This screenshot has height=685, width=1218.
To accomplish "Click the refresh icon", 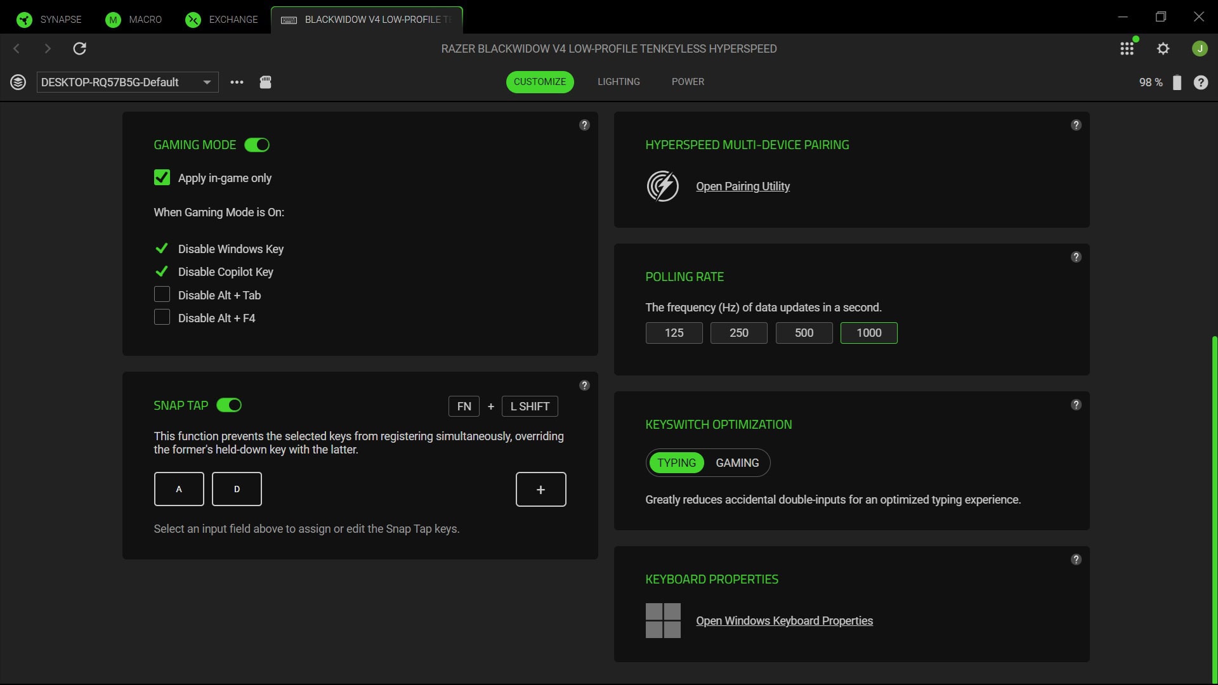I will pyautogui.click(x=80, y=49).
